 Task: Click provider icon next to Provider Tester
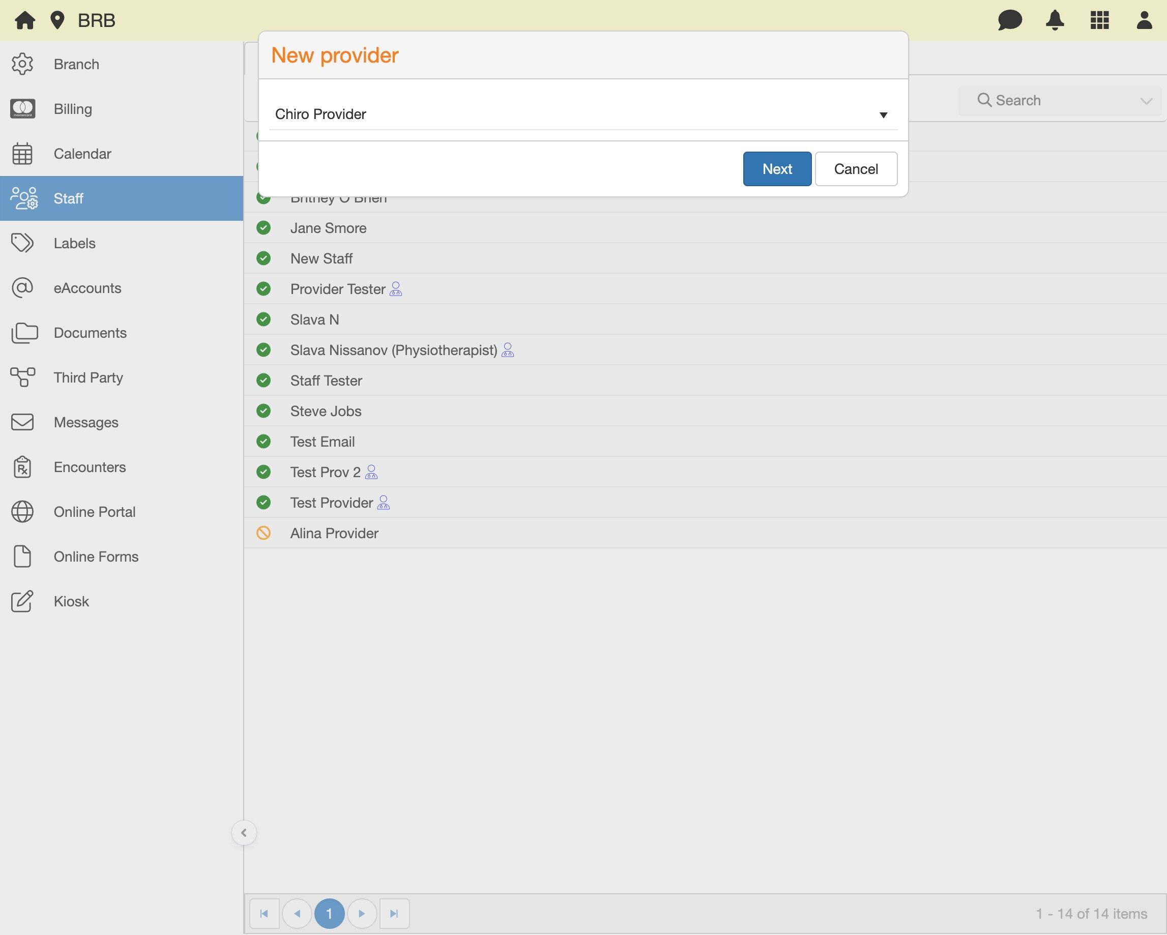pos(396,289)
